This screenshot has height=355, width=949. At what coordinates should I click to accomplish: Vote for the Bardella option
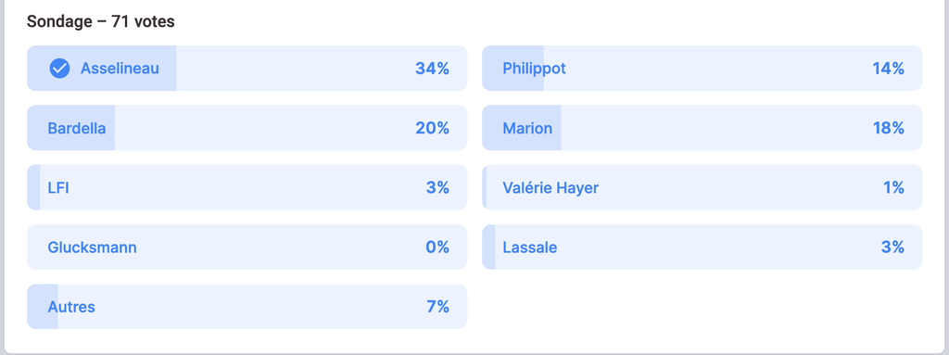point(247,128)
